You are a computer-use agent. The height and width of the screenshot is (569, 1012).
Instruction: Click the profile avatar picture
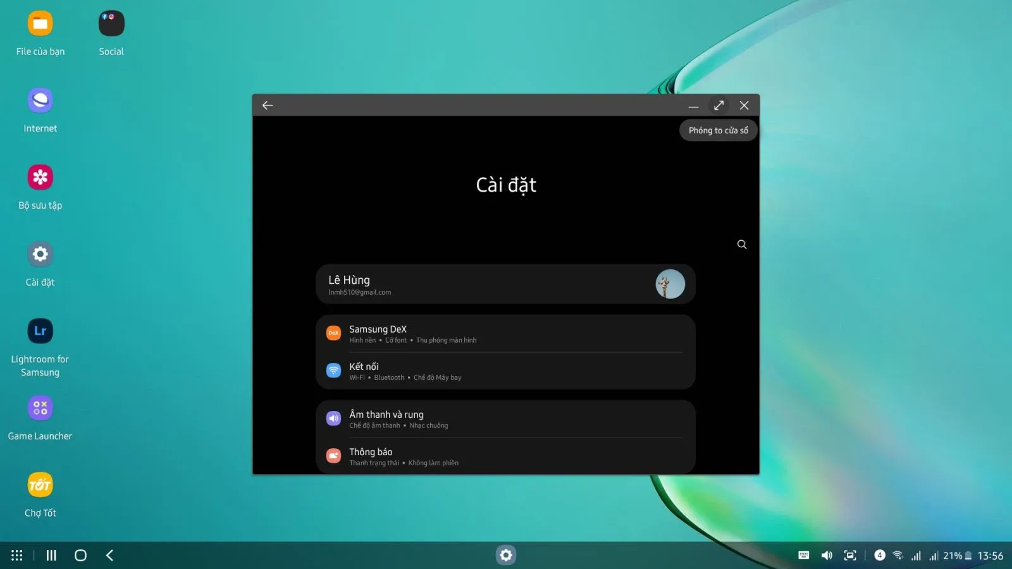(x=670, y=284)
